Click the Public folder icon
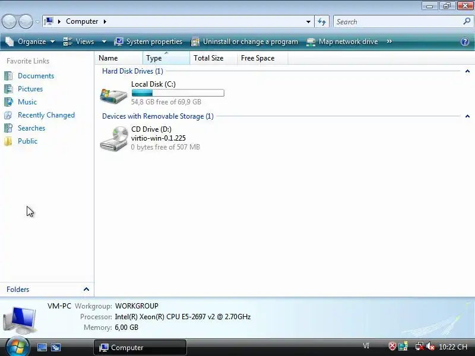Viewport: 475px width, 356px height. [8, 141]
